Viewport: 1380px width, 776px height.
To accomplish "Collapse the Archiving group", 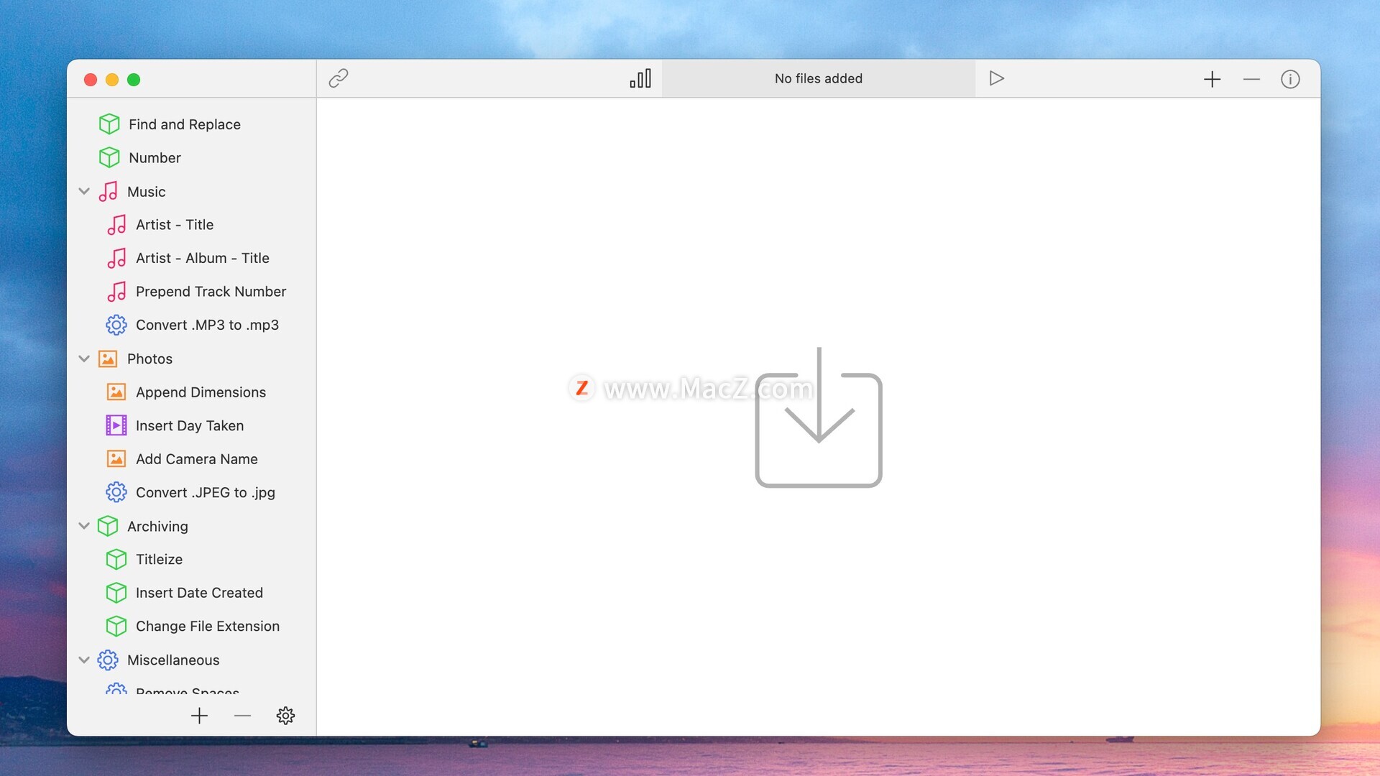I will (x=84, y=526).
